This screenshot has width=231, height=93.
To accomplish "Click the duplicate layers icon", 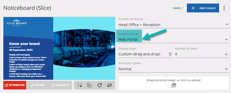I will tap(90, 85).
